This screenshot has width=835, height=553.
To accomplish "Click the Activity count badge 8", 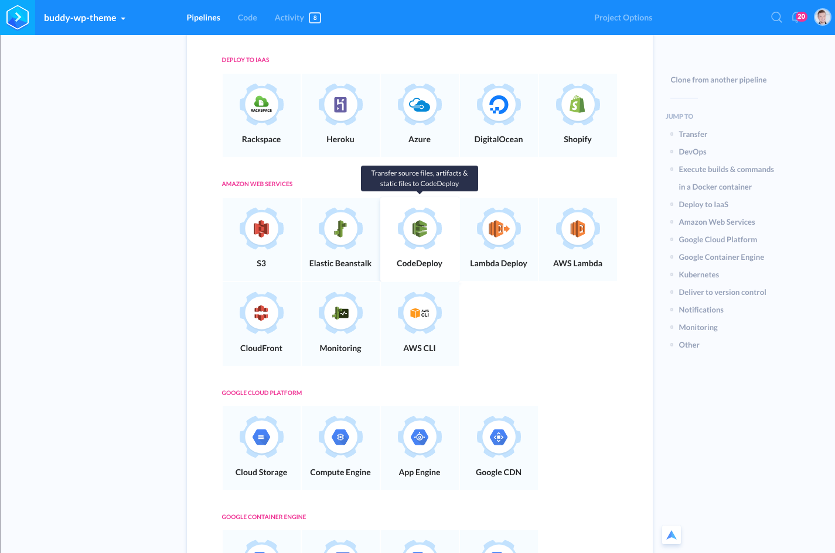I will [x=315, y=18].
